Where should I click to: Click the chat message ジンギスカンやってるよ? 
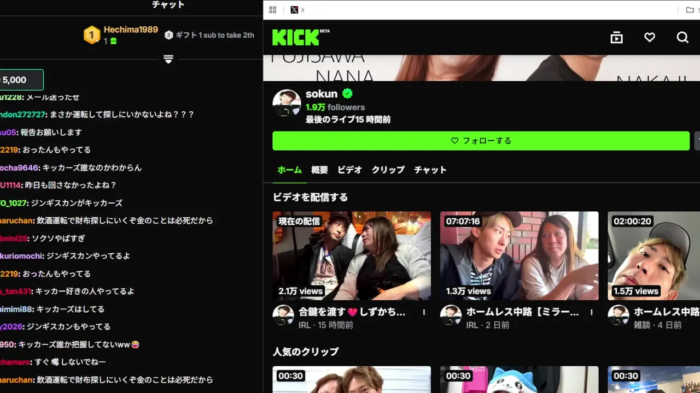tap(88, 255)
